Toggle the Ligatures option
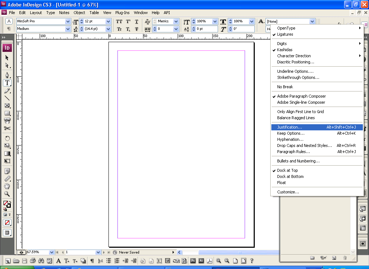This screenshot has height=269, width=369. [x=285, y=34]
